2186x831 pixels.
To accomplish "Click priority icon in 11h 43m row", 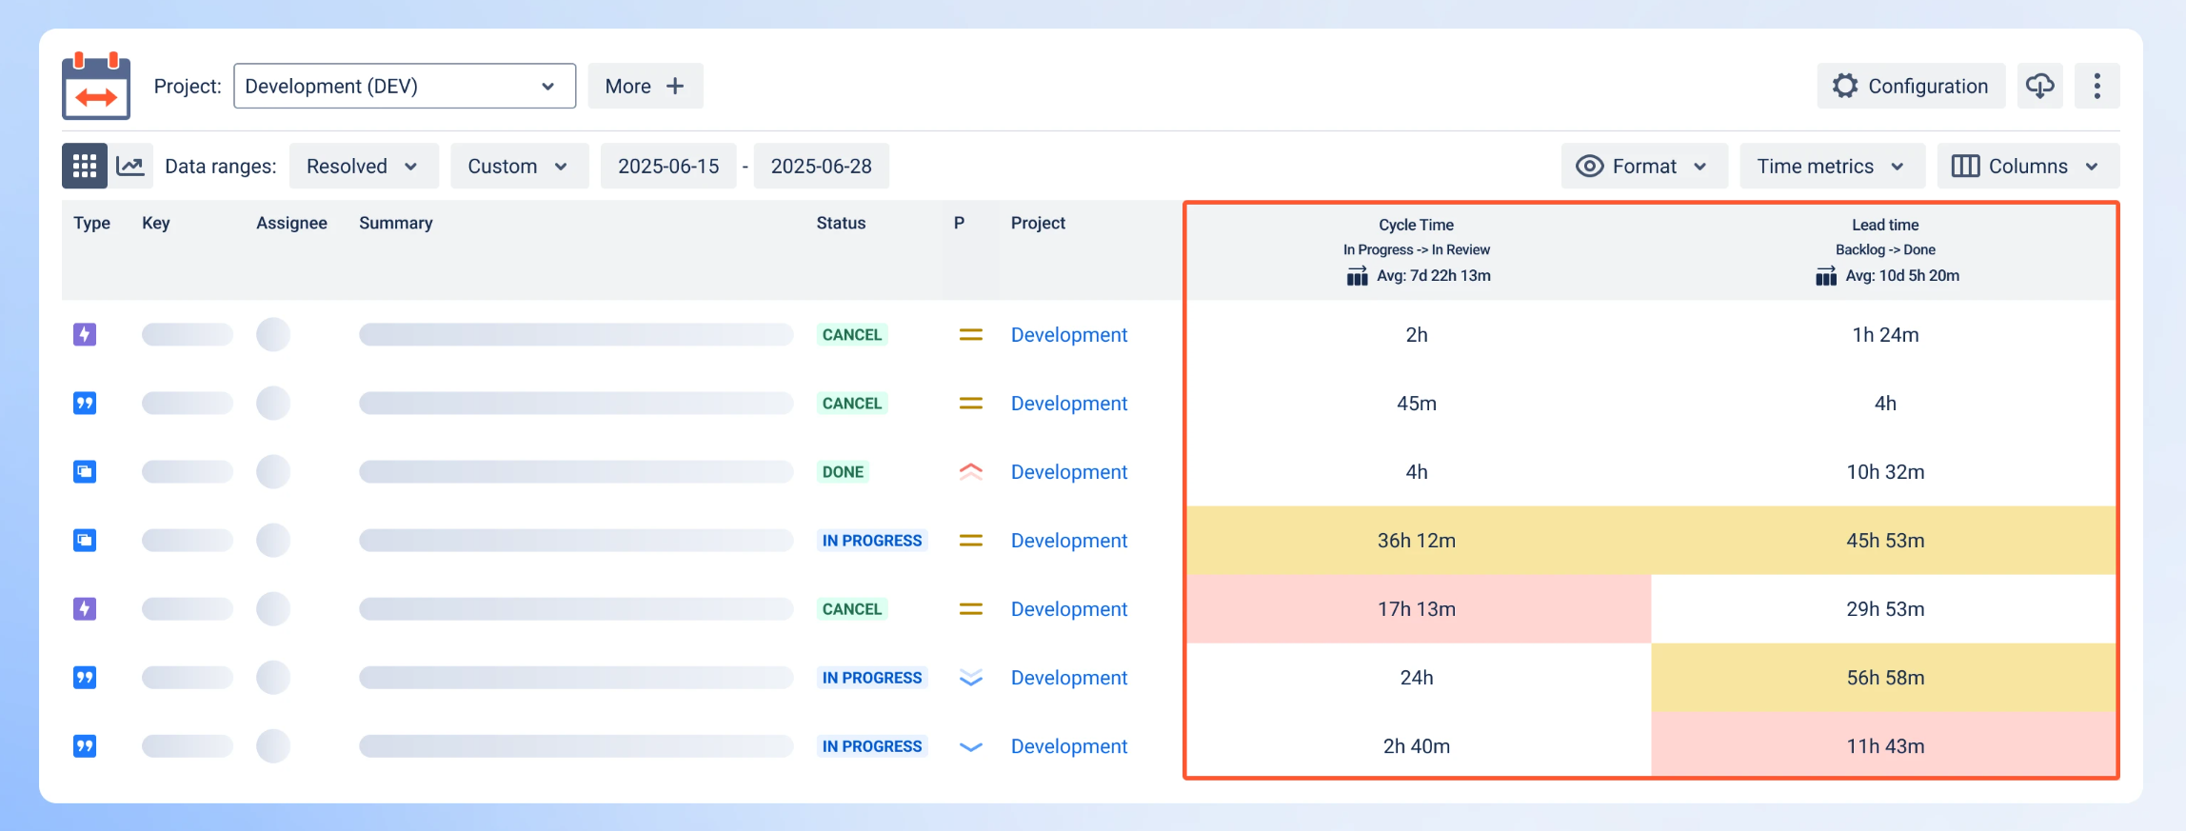I will pos(970,746).
